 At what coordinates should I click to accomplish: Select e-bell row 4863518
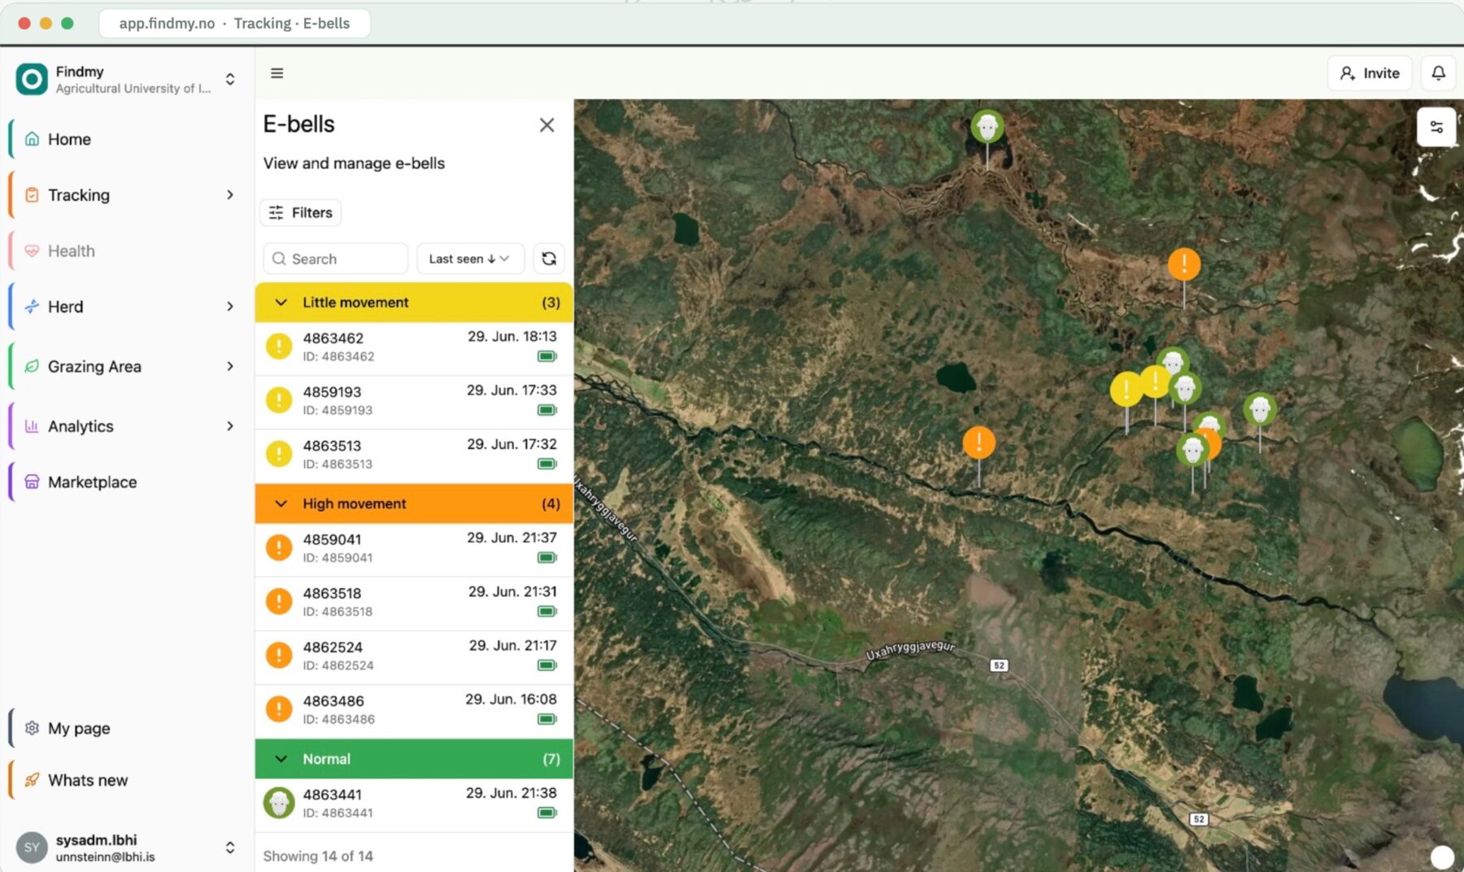(x=414, y=602)
